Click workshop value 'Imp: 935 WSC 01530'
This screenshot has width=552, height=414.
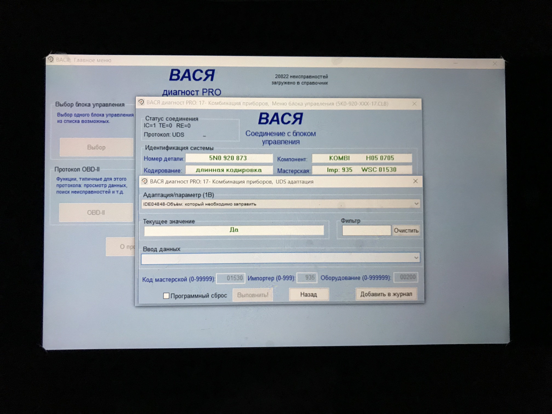(362, 170)
